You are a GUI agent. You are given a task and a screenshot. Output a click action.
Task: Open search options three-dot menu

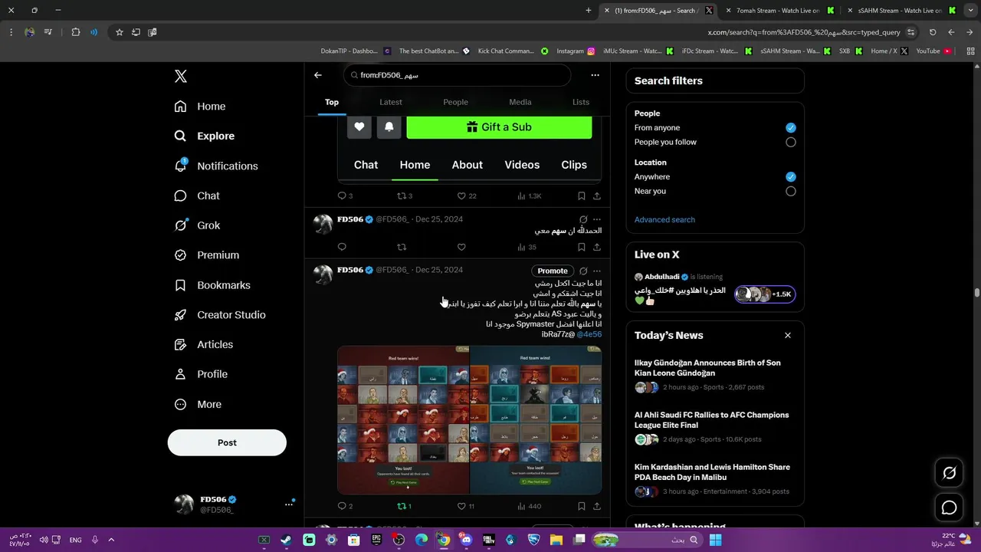point(595,75)
